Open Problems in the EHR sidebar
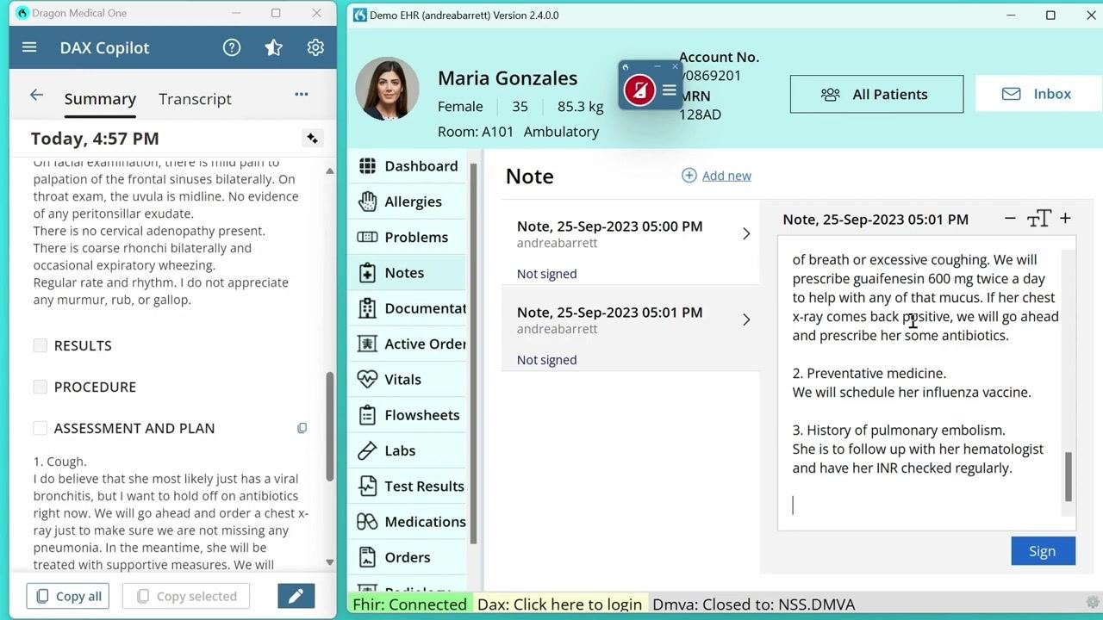This screenshot has width=1103, height=620. click(408, 237)
